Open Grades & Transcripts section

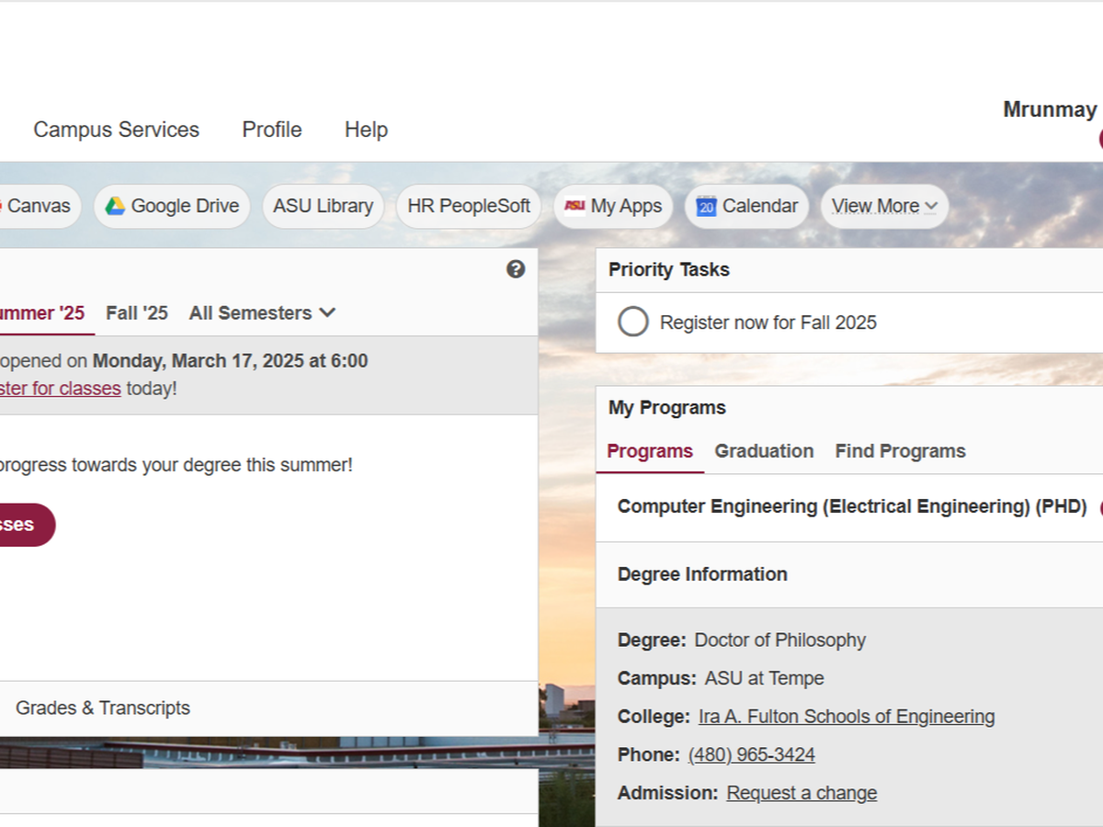pos(103,708)
